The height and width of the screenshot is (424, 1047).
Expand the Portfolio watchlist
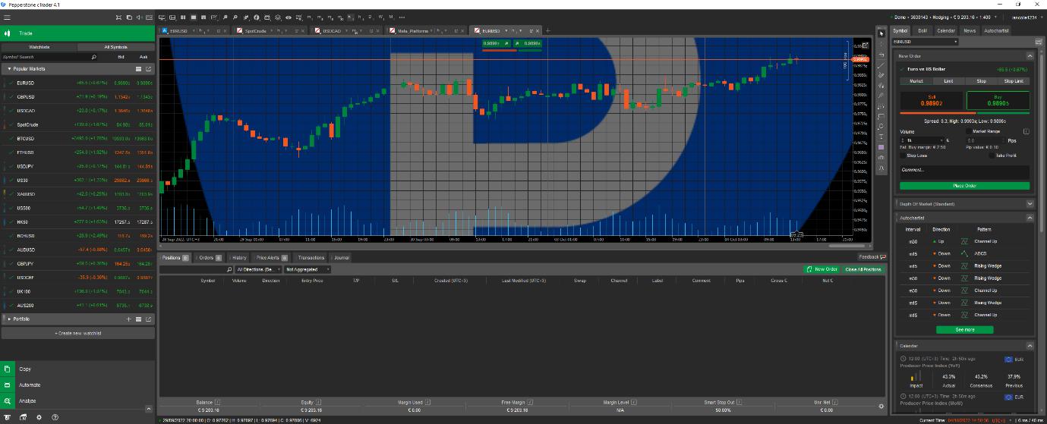pos(8,319)
